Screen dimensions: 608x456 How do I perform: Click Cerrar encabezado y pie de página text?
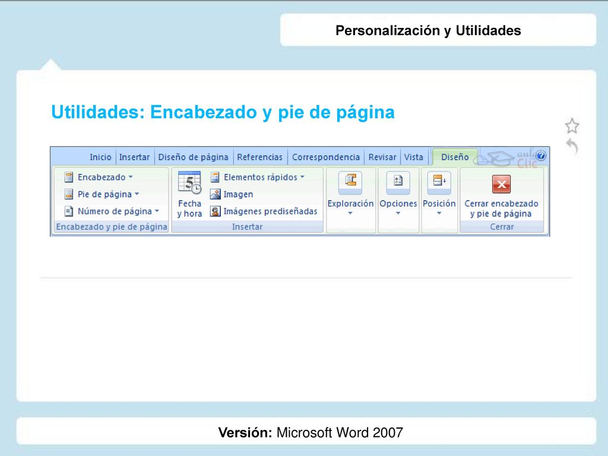(x=501, y=208)
